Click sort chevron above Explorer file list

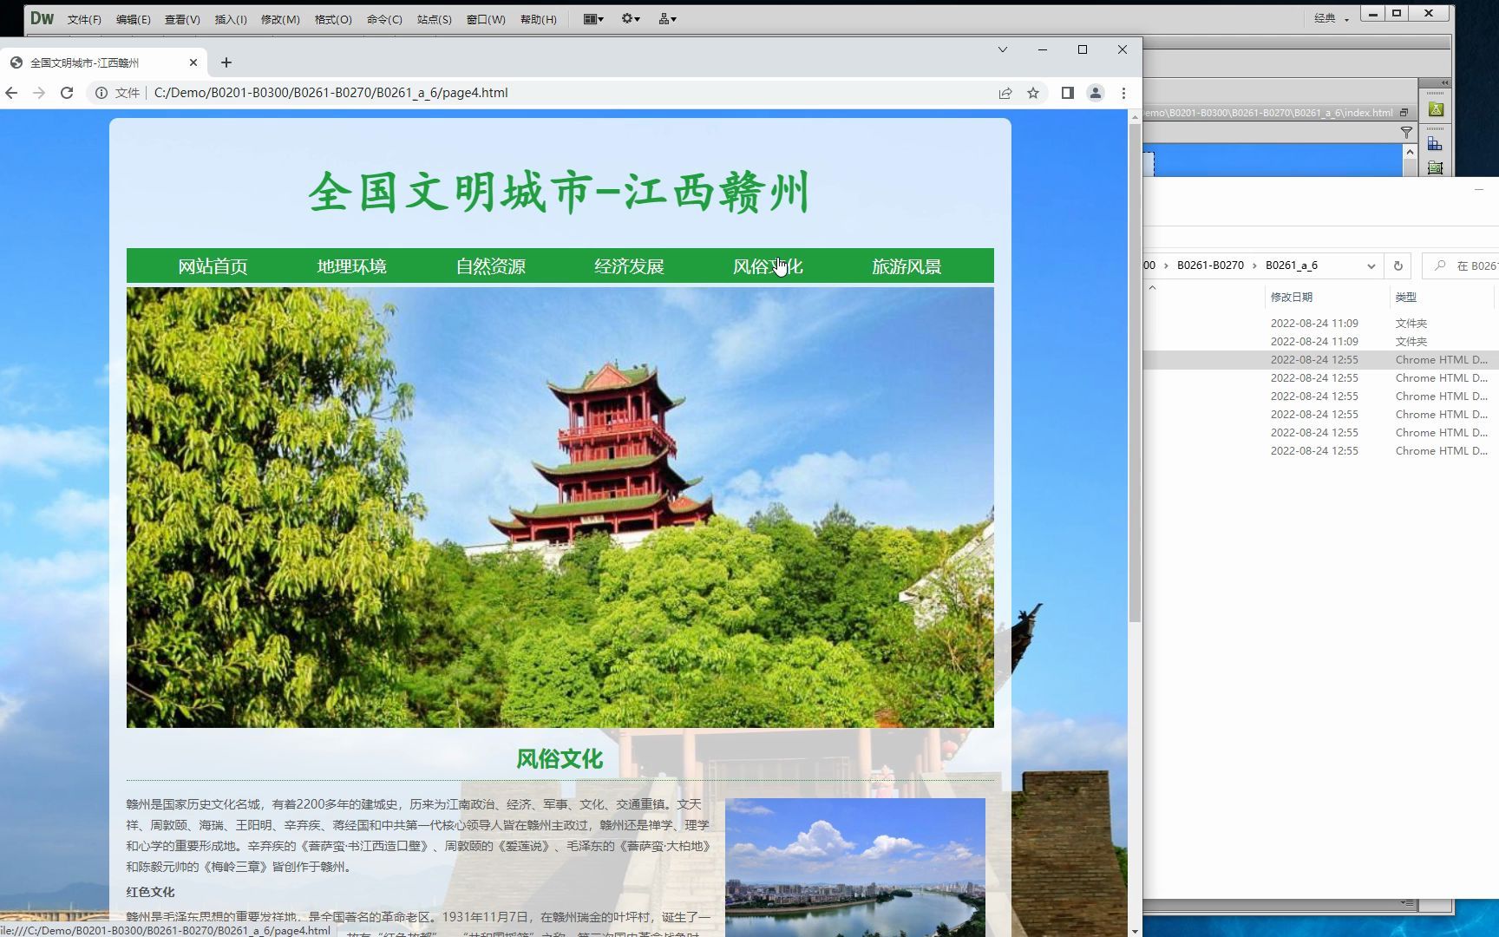1152,287
